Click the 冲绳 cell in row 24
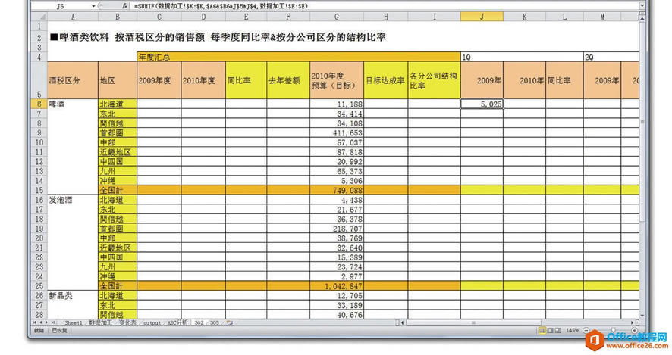Screen dimensions: 672x355 118,276
